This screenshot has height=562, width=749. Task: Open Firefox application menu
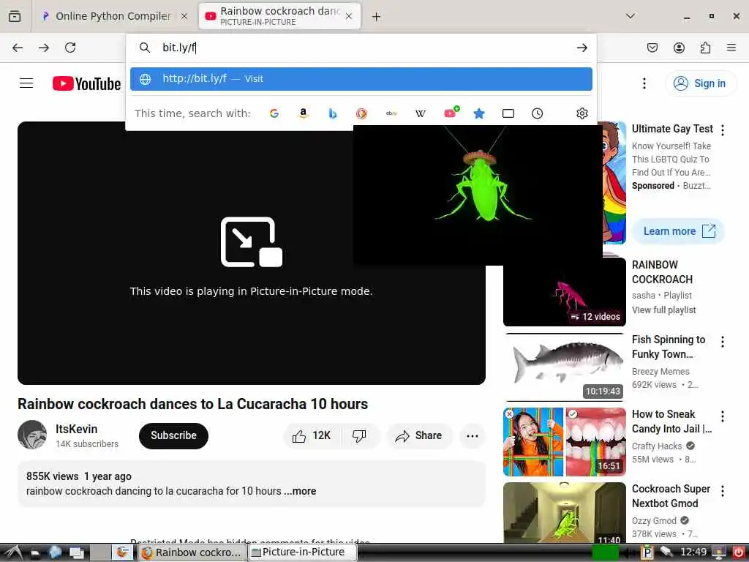click(731, 48)
